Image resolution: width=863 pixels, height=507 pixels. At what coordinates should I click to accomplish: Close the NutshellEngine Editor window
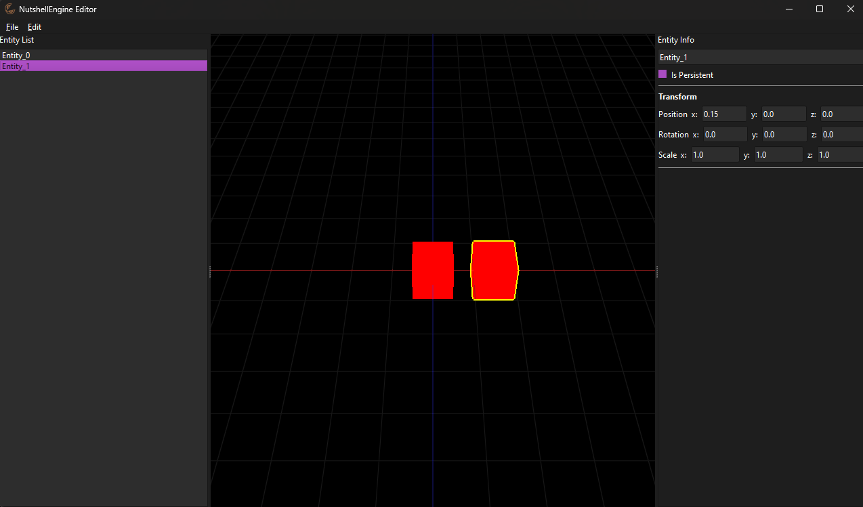pyautogui.click(x=850, y=9)
